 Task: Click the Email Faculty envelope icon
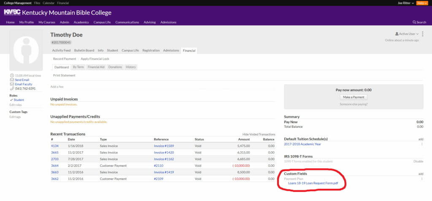(x=12, y=84)
